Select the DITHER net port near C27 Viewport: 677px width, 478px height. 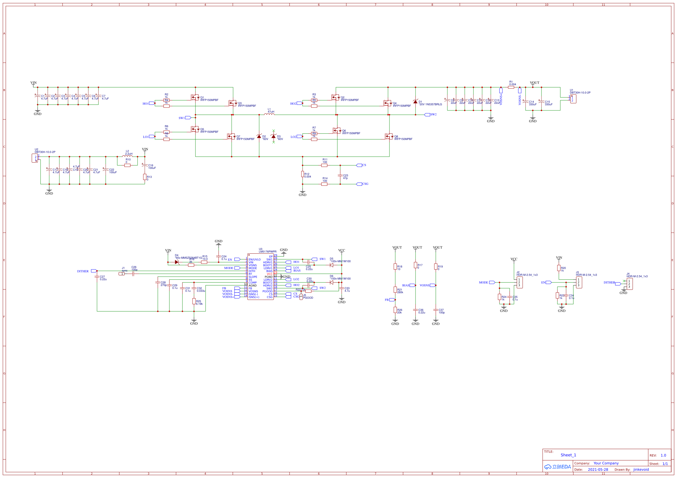coord(94,271)
